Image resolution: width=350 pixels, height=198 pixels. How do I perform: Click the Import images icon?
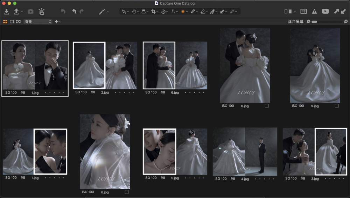tap(6, 12)
